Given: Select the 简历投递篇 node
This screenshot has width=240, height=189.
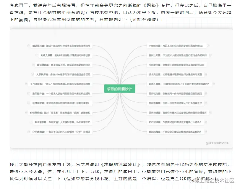Looking at the screenshot, I should click(178, 113).
